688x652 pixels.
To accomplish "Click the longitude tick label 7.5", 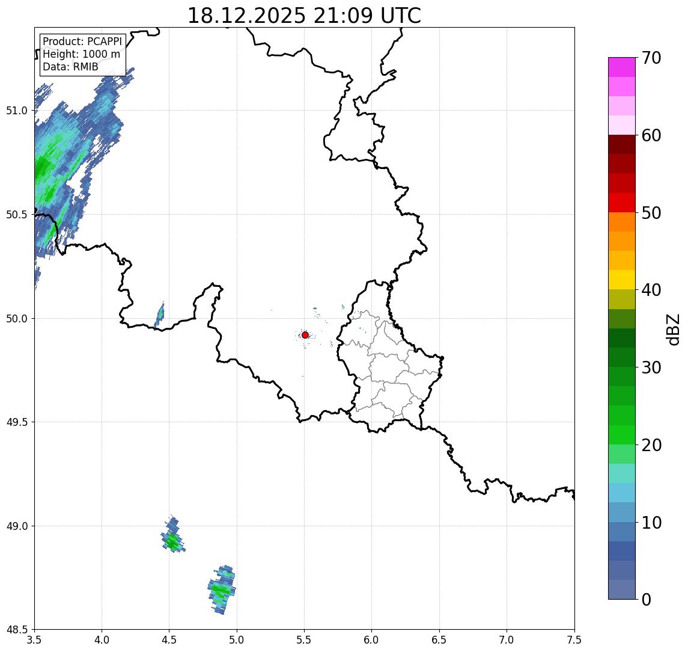I will click(574, 640).
